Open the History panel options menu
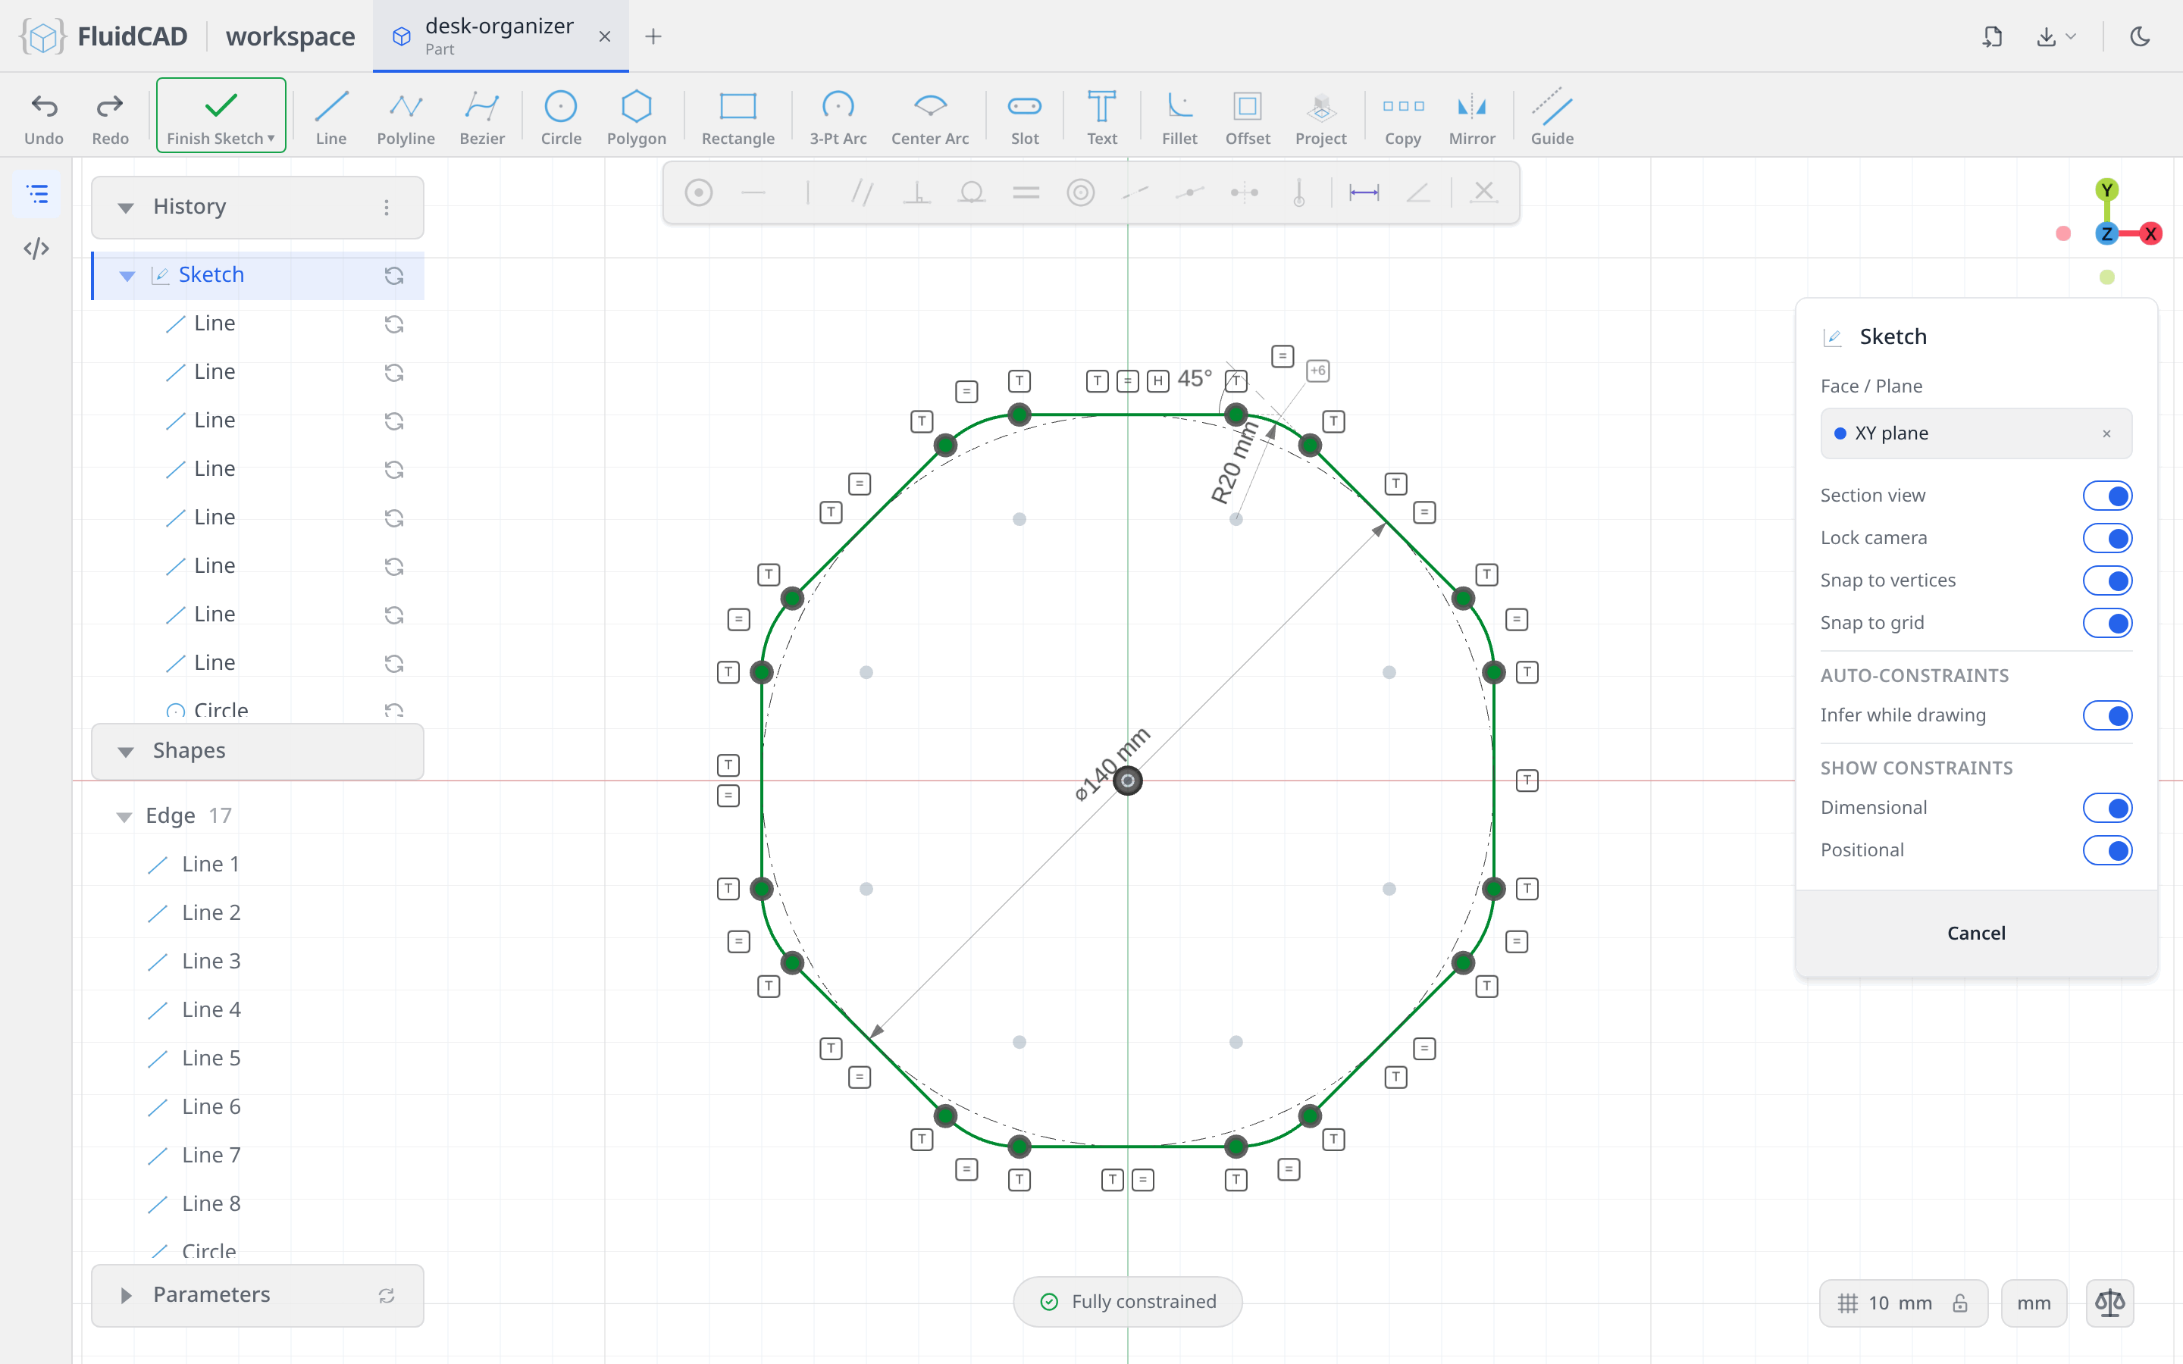The image size is (2183, 1364). 386,208
